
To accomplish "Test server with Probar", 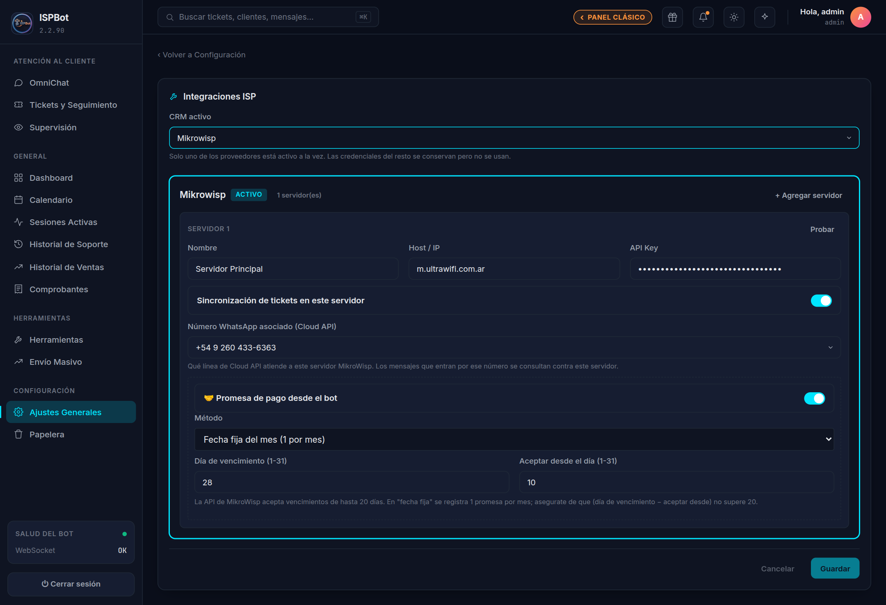I will coord(822,230).
